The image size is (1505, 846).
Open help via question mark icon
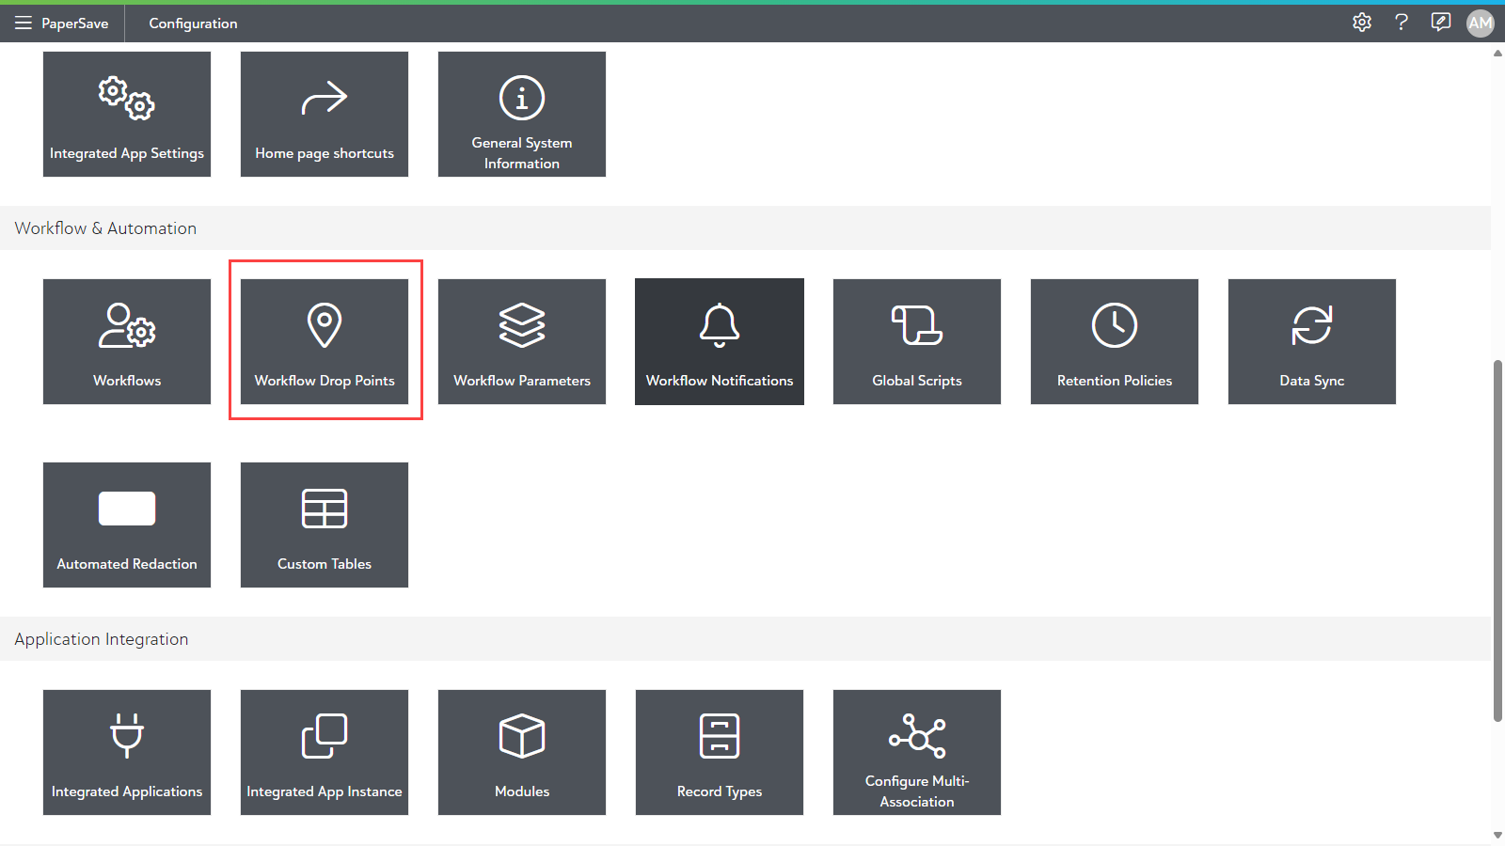point(1401,23)
